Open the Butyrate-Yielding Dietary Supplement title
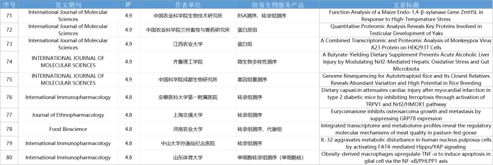The image size is (493, 165). 406,62
